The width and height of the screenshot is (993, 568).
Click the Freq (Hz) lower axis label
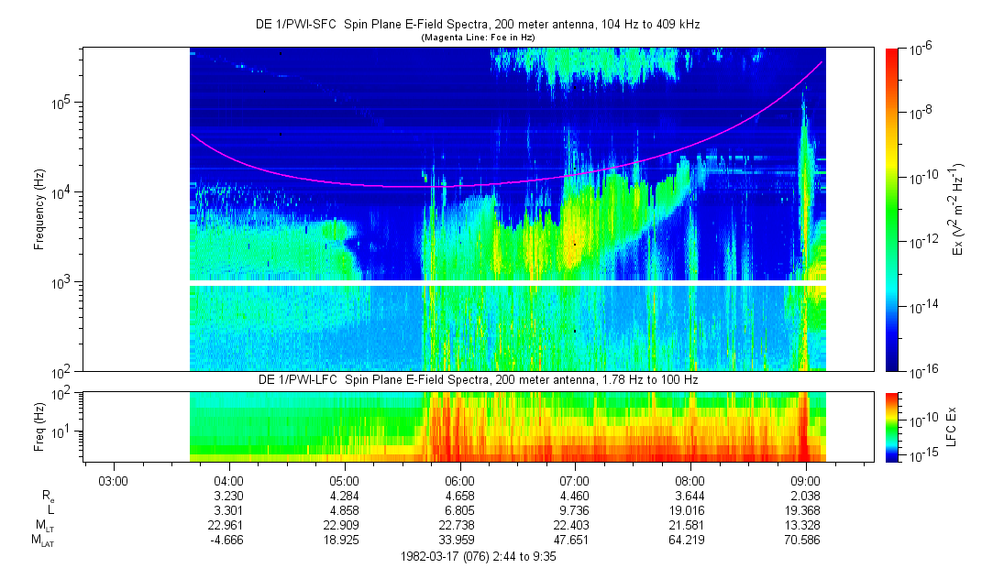point(39,427)
